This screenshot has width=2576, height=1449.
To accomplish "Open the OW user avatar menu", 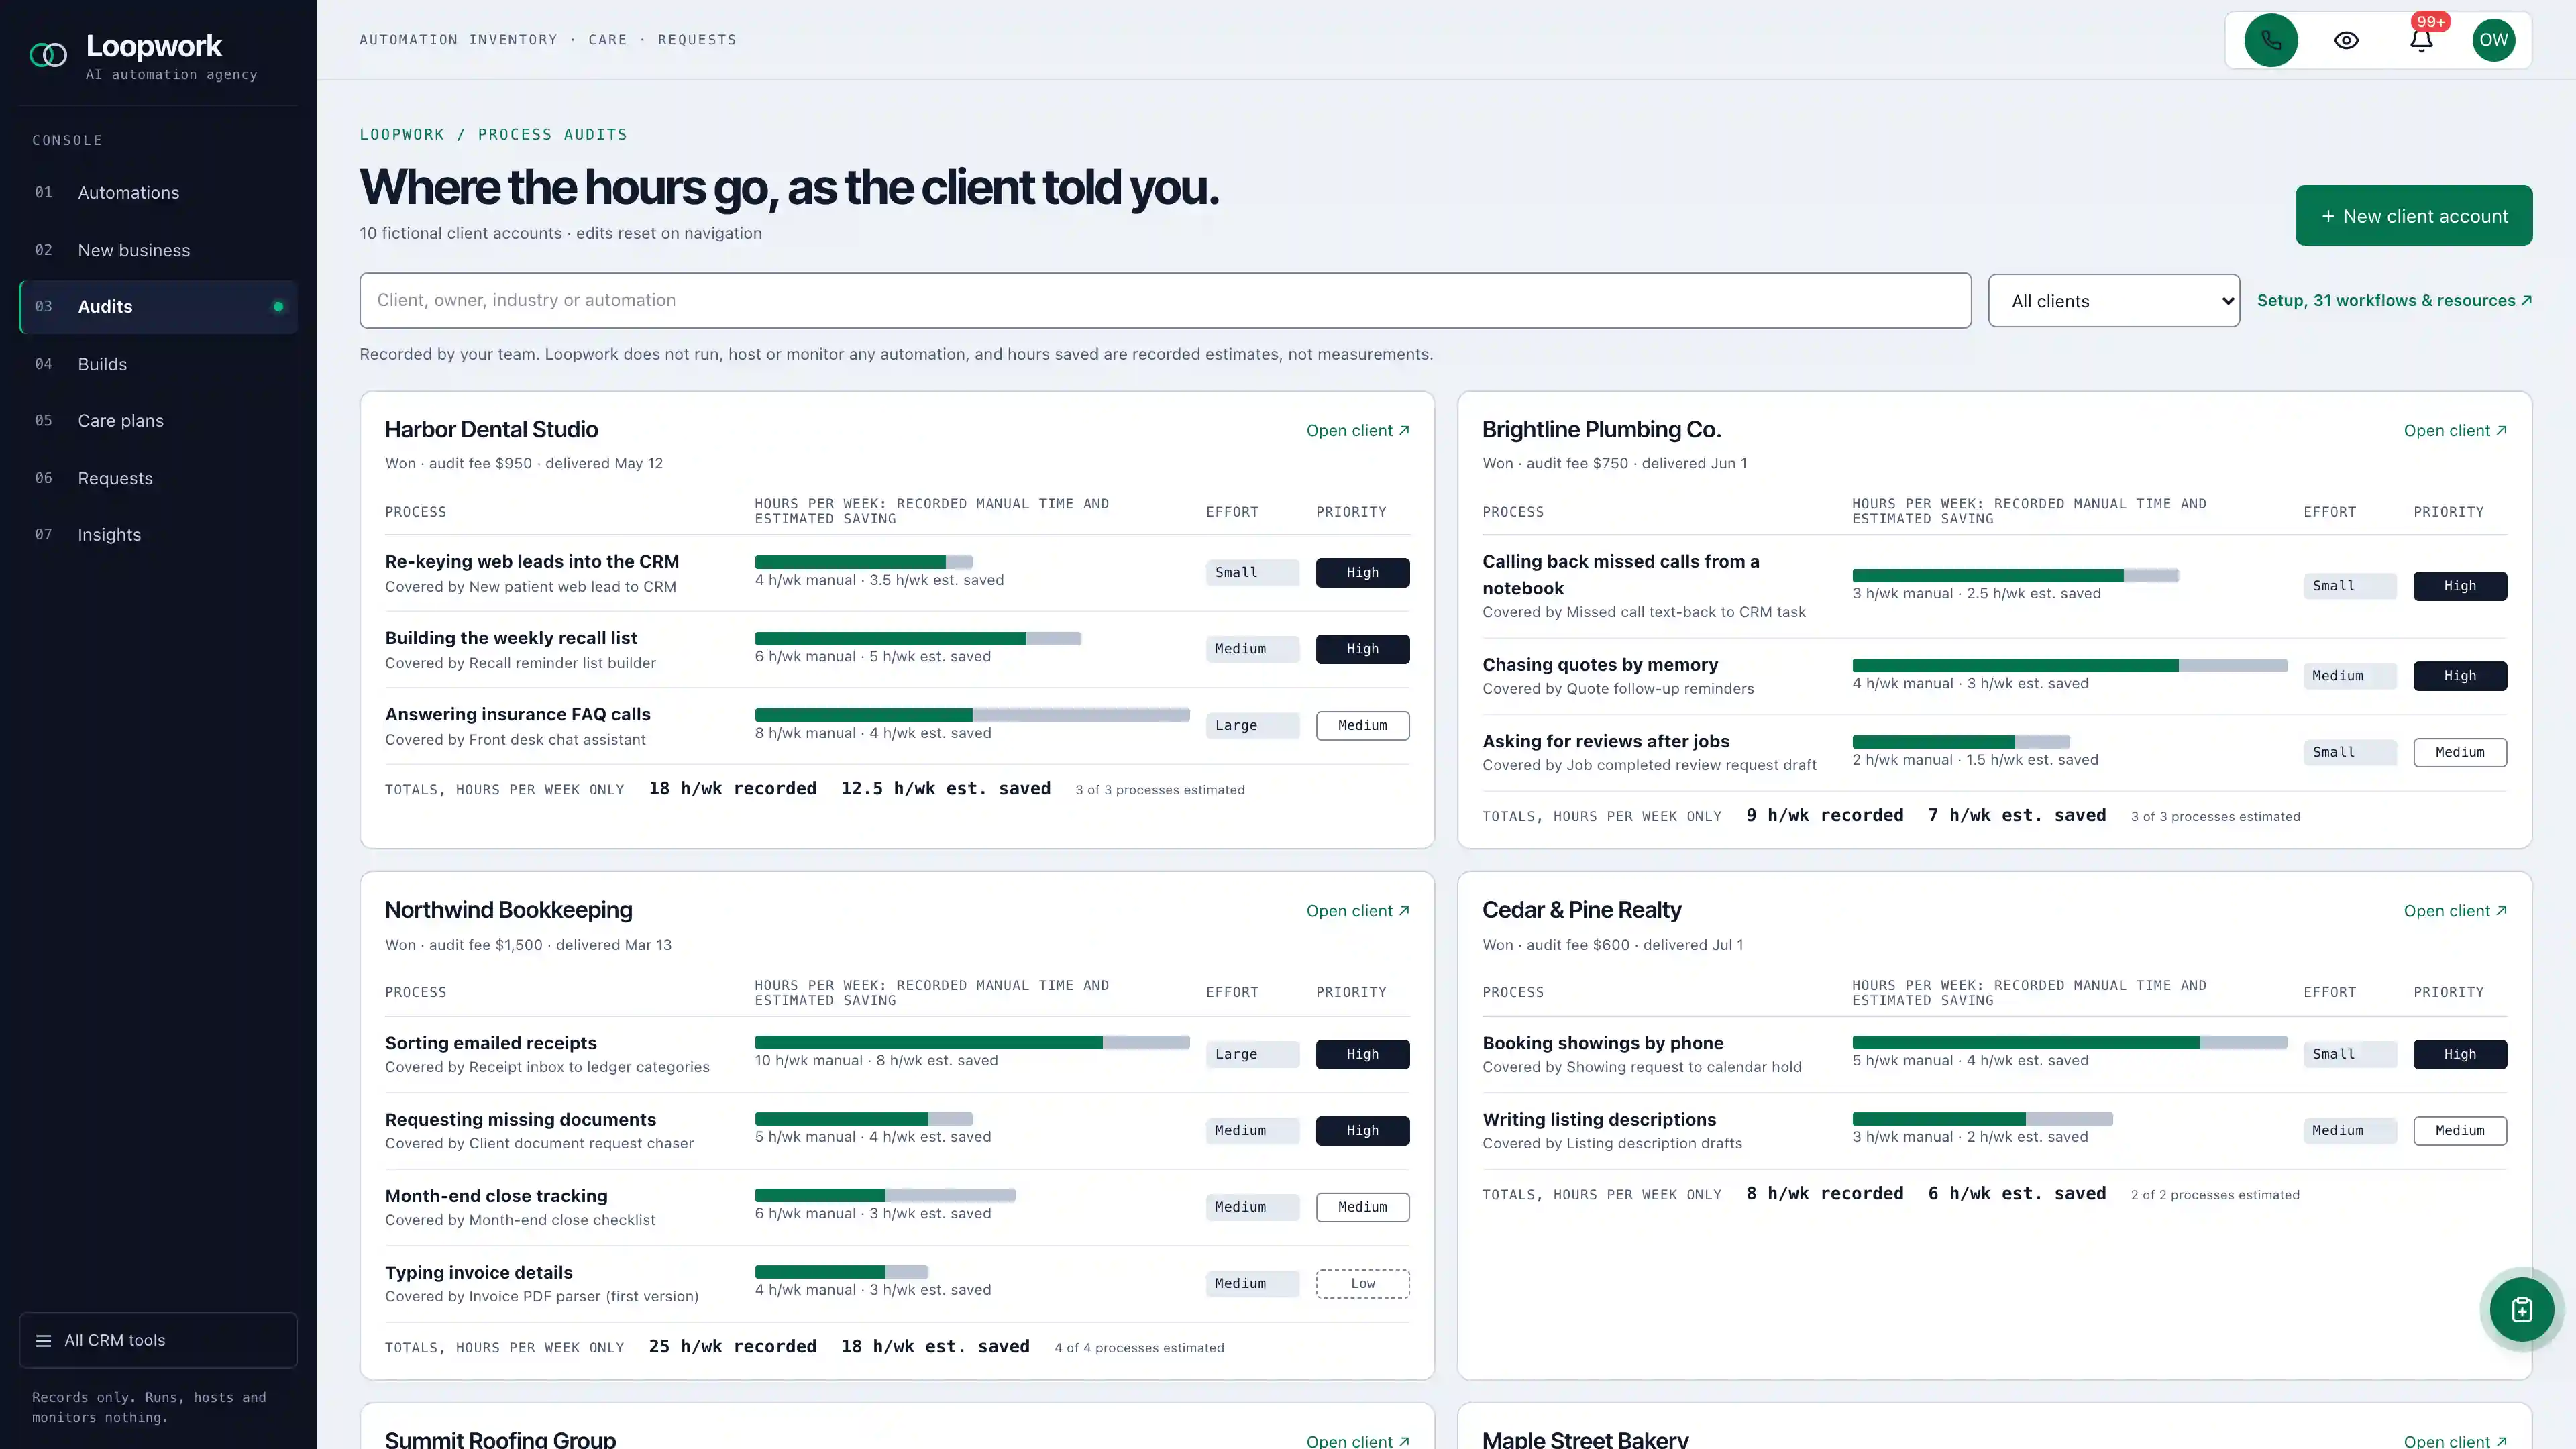I will 2494,40.
